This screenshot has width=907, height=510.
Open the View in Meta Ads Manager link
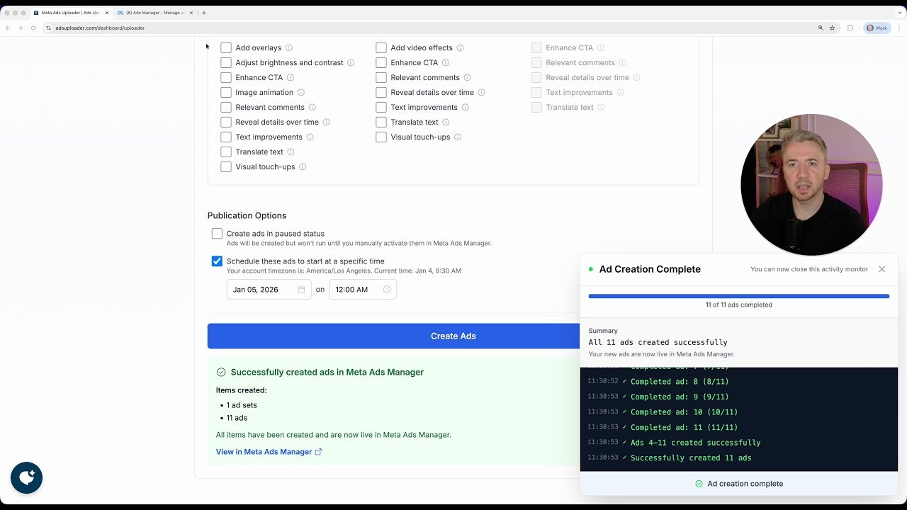tap(269, 452)
